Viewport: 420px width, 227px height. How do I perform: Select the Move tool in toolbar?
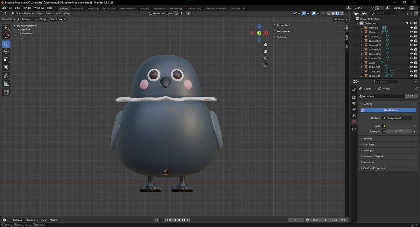[x=6, y=44]
